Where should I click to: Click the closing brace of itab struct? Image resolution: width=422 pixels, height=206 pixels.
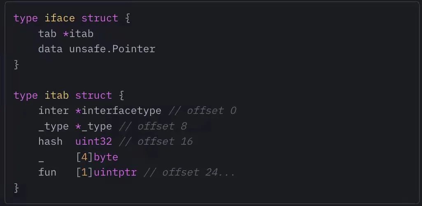(x=16, y=188)
